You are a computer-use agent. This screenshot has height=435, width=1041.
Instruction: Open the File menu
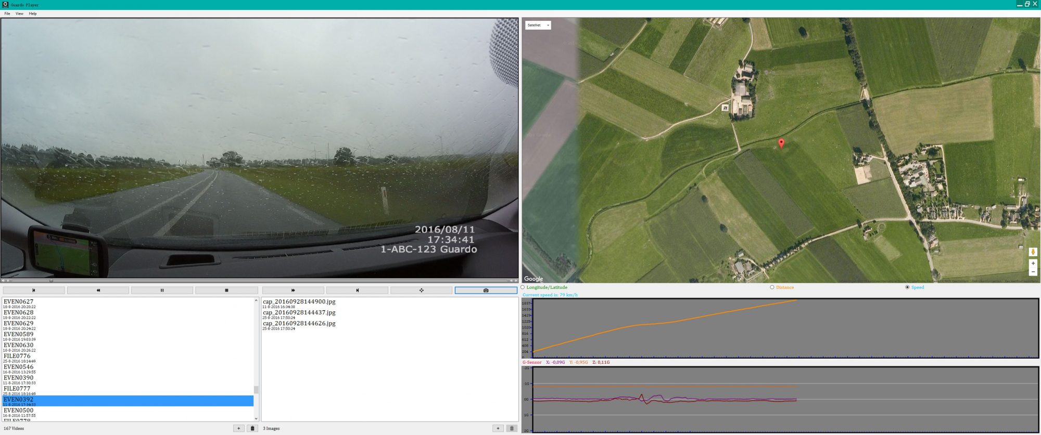point(7,14)
